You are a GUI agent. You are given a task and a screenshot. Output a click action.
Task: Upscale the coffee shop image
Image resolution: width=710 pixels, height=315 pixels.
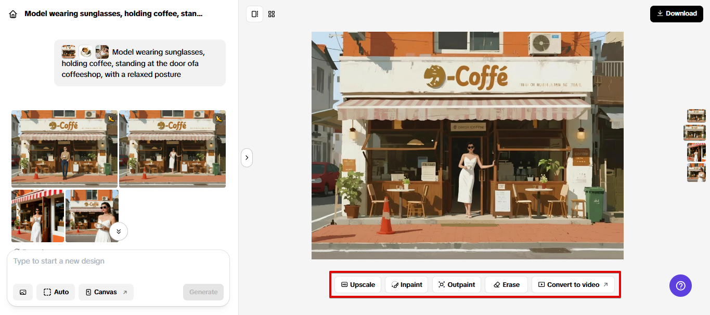click(358, 285)
